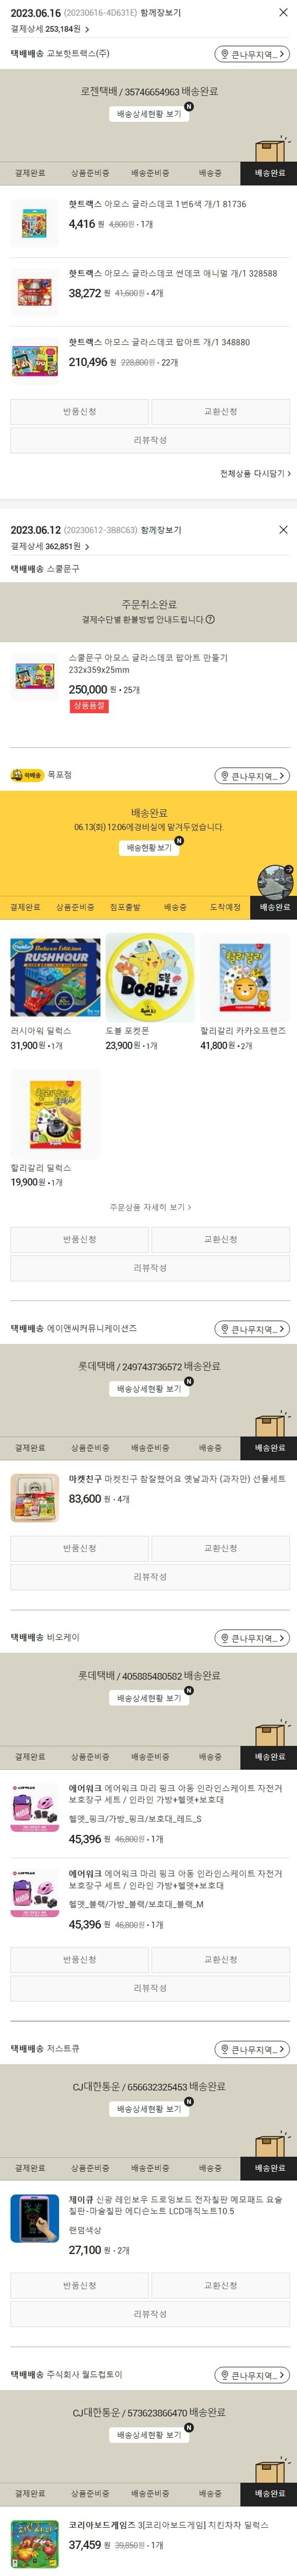Select the 배송완료 tab under 로젠택배
Image resolution: width=297 pixels, height=2576 pixels.
pyautogui.click(x=269, y=173)
